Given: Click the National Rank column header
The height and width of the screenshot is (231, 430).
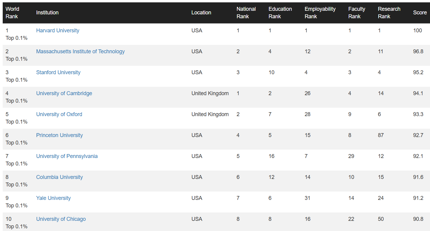Looking at the screenshot, I should point(246,13).
